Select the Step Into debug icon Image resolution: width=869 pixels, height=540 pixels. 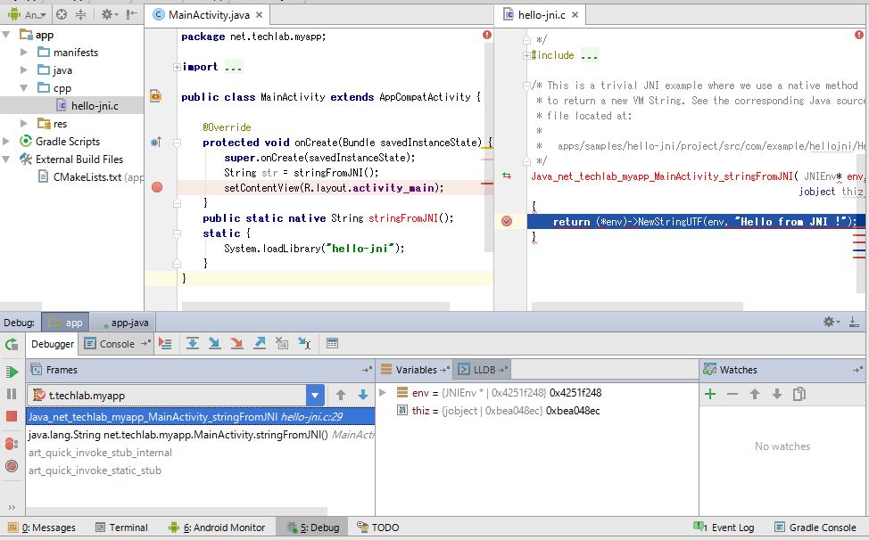tap(216, 345)
